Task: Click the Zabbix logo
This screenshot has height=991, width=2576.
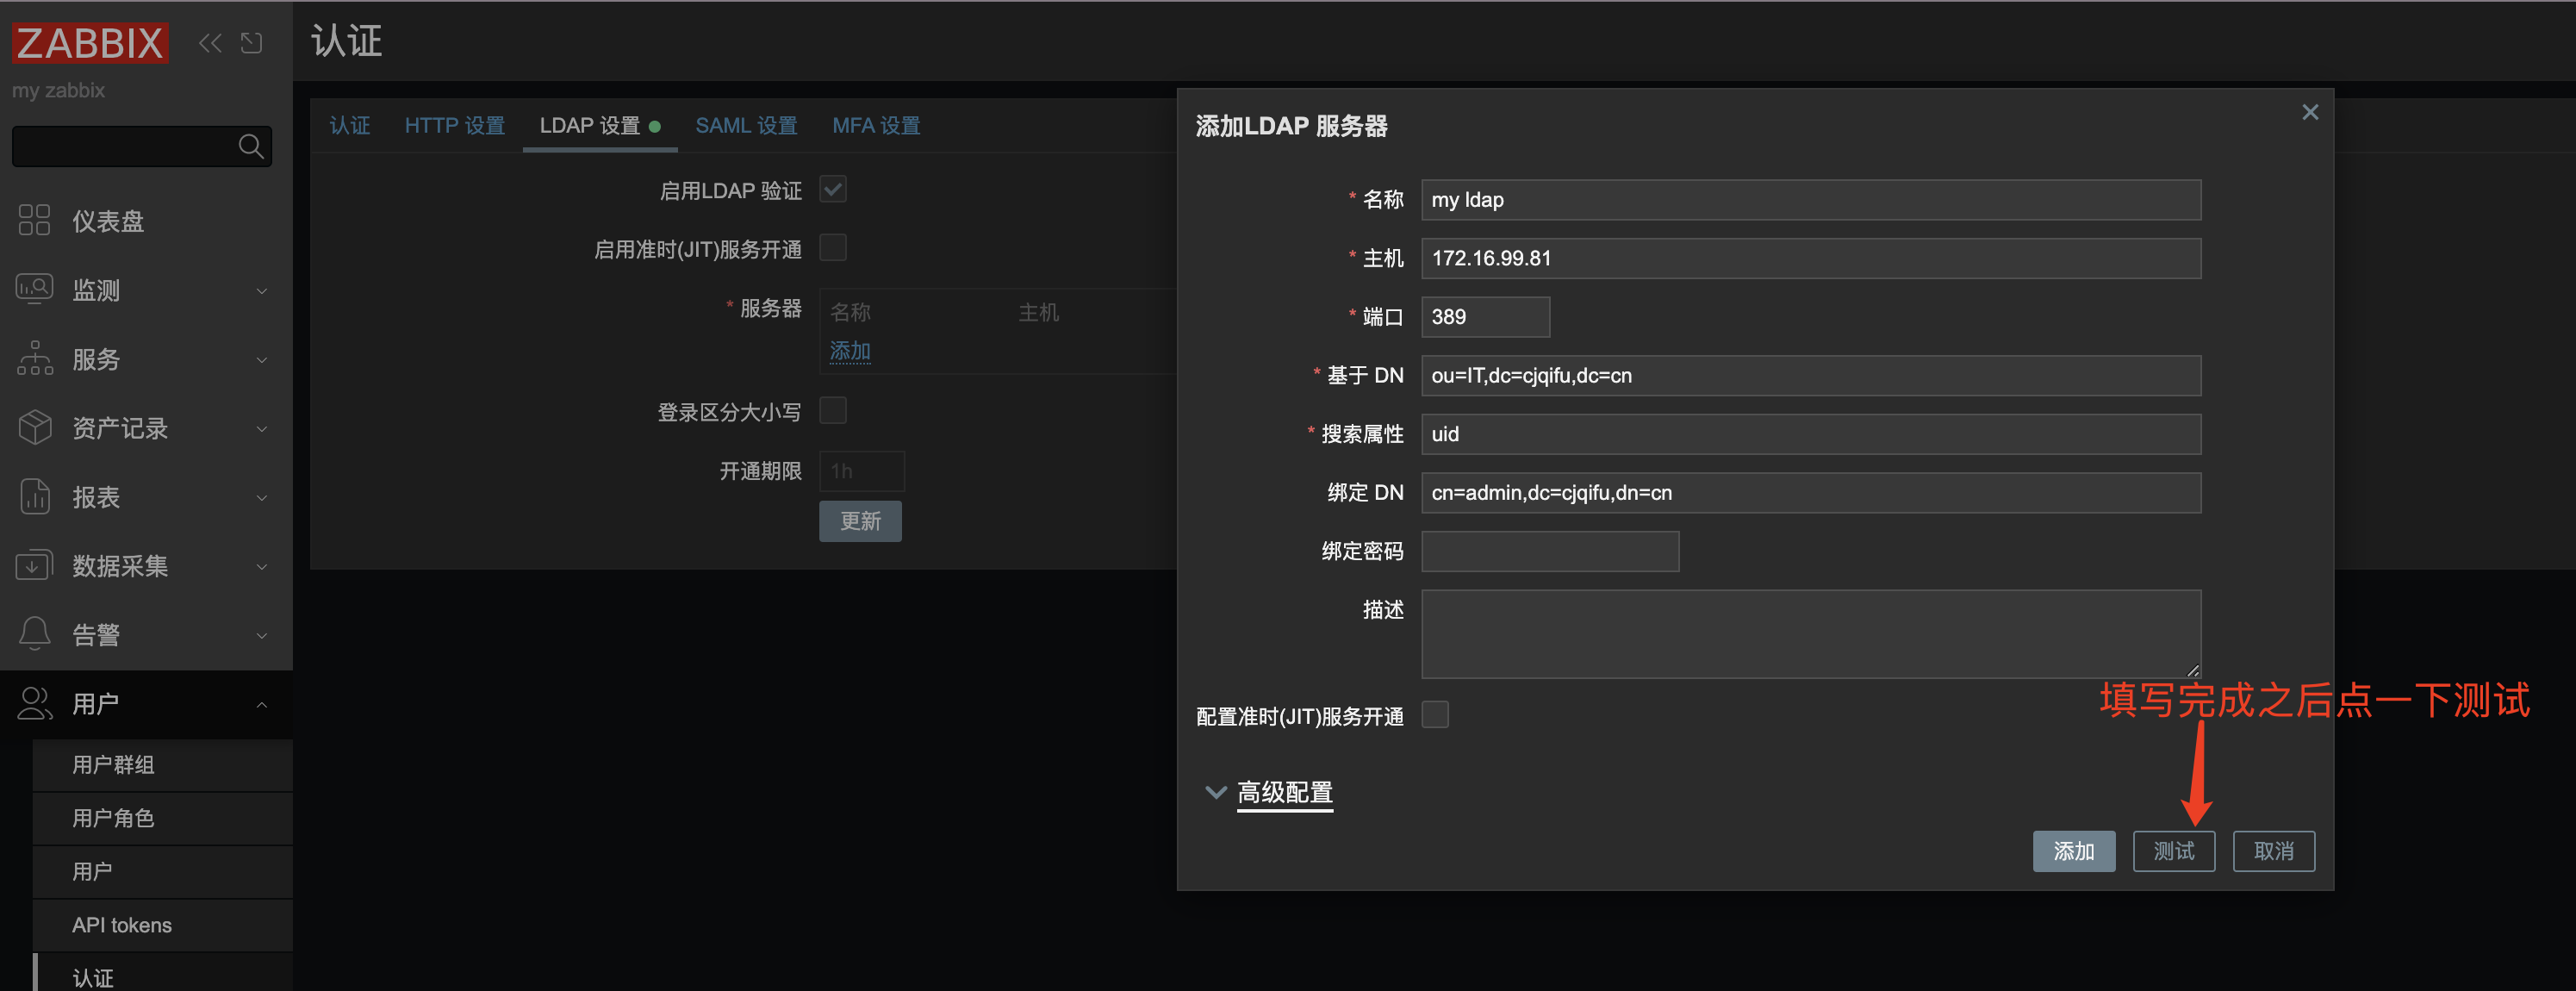Action: [x=90, y=43]
